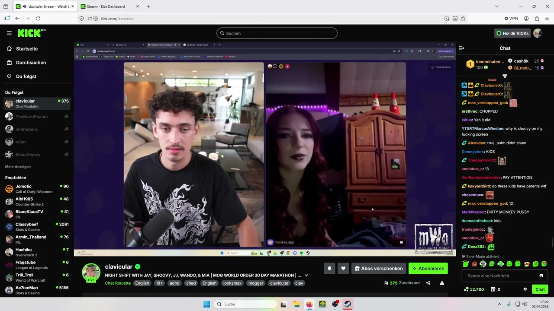Expand the gift leaderboard chevron in chat

click(x=505, y=76)
